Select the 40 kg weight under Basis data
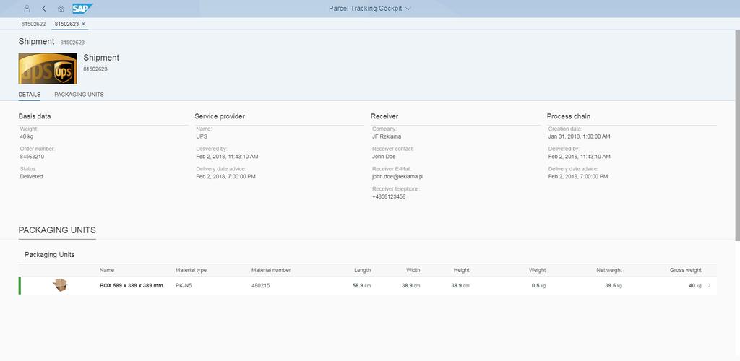The width and height of the screenshot is (740, 361). (x=27, y=136)
